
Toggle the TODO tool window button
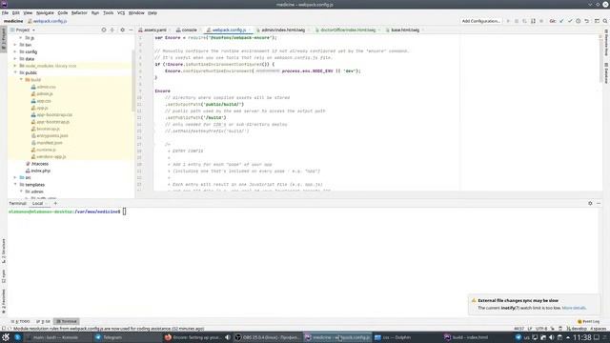[20, 322]
